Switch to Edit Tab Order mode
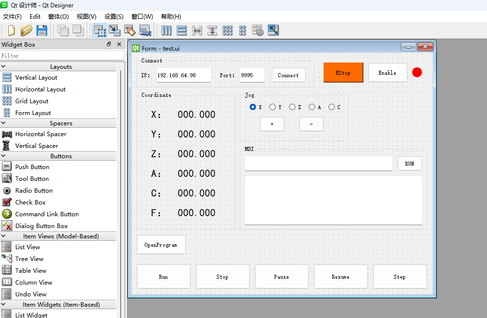 [145, 30]
